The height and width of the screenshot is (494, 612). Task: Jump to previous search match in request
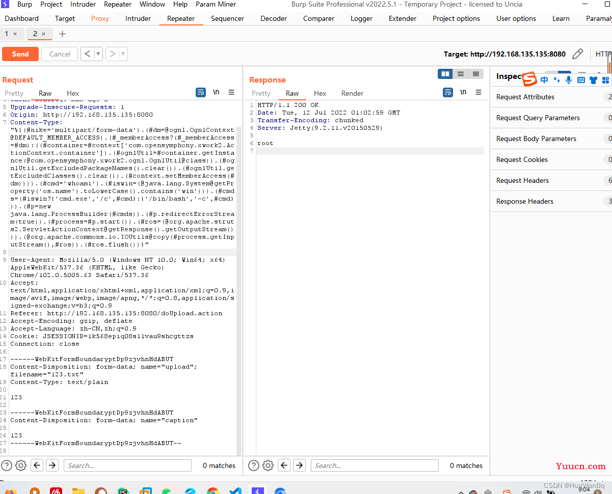[x=37, y=465]
